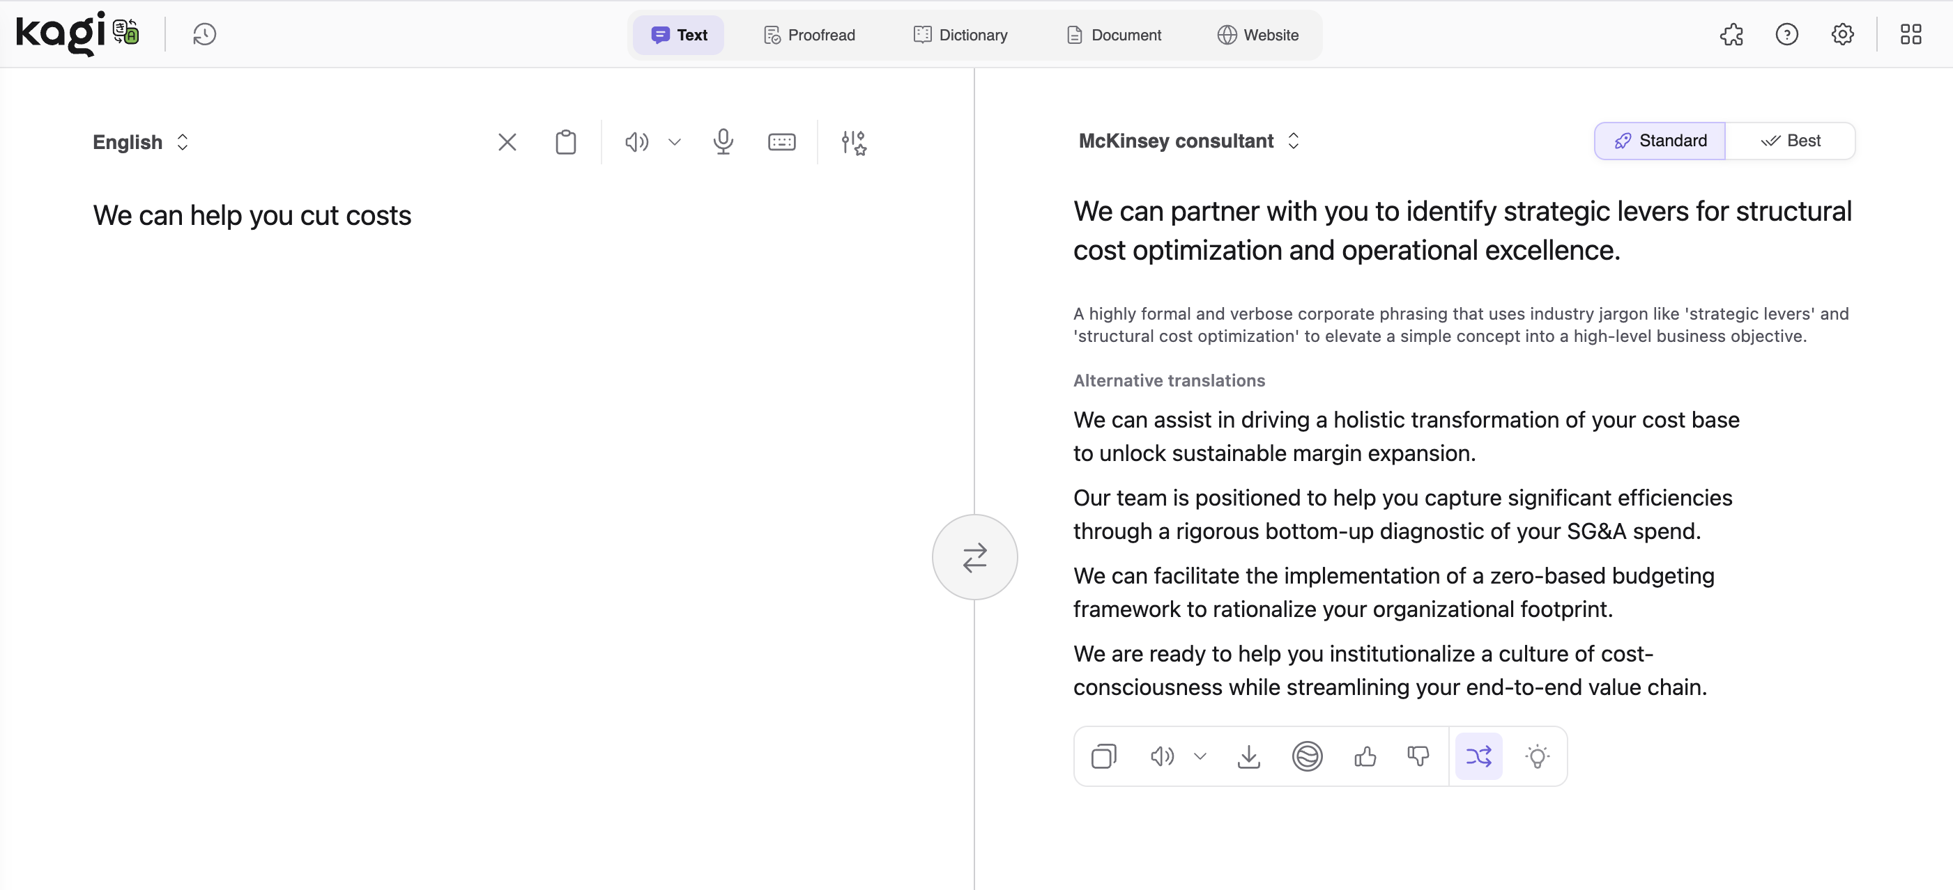
Task: Open translation history clock icon
Action: 204,35
